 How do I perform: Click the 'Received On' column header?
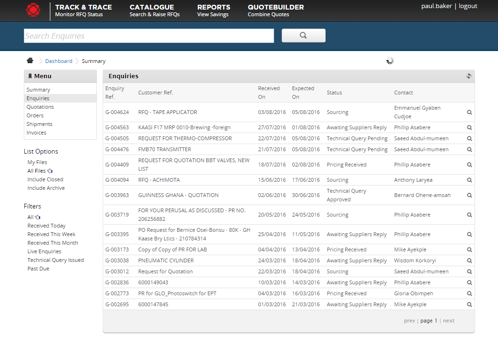[x=269, y=93]
